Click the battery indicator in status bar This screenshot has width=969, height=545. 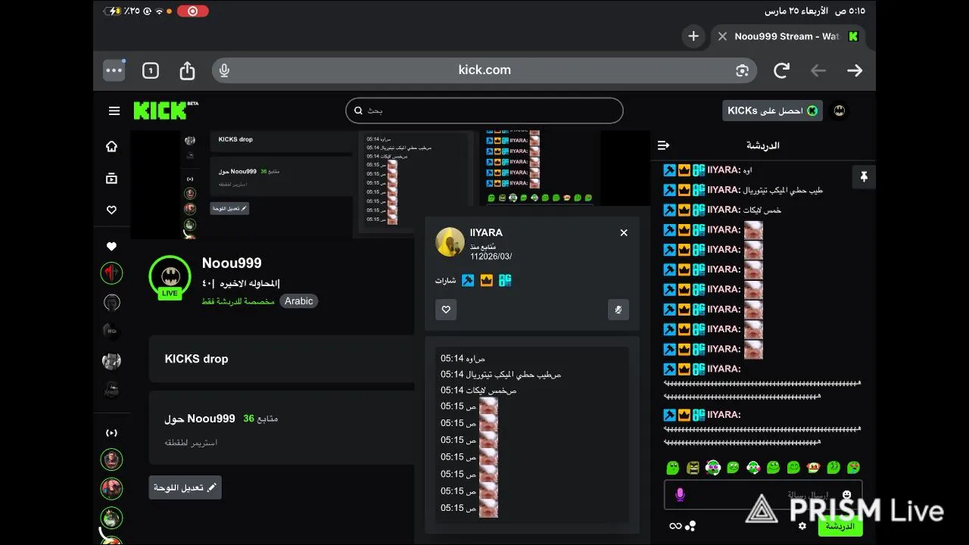[112, 11]
